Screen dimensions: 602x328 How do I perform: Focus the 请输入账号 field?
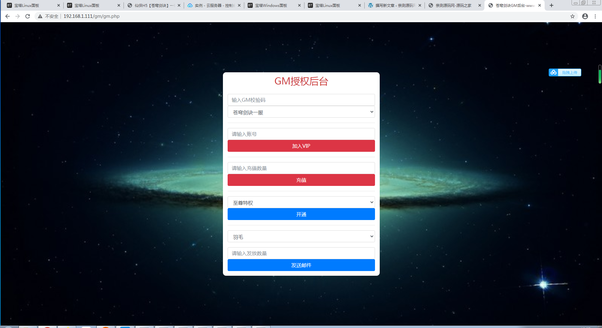coord(301,134)
